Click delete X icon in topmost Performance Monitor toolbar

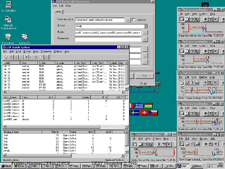(x=216, y=19)
